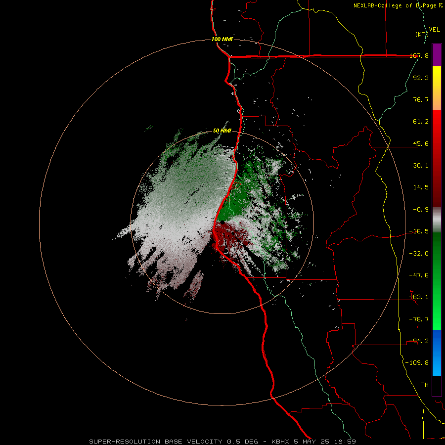Click the 76.7 legend value
445x445 pixels.
click(x=421, y=99)
